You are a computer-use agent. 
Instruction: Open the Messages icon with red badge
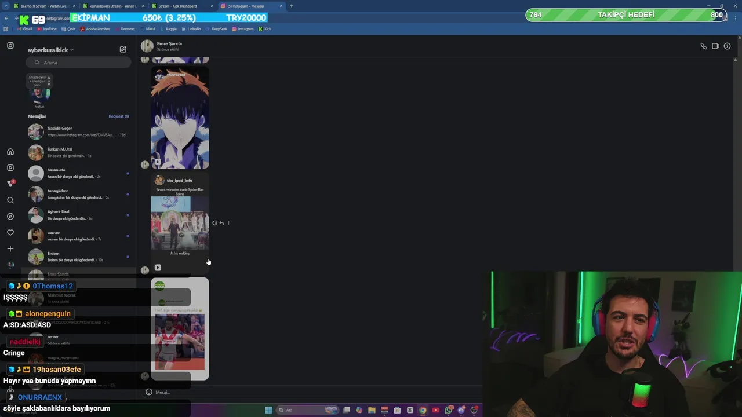coord(10,184)
